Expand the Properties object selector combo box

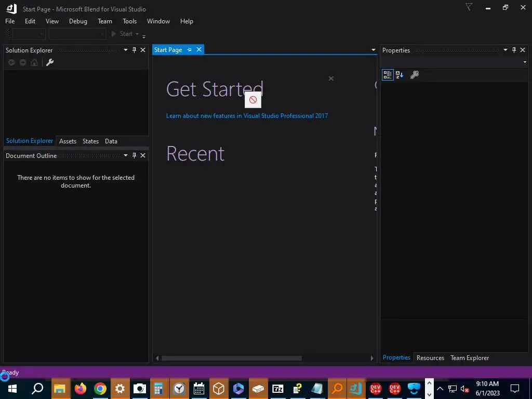coord(525,62)
